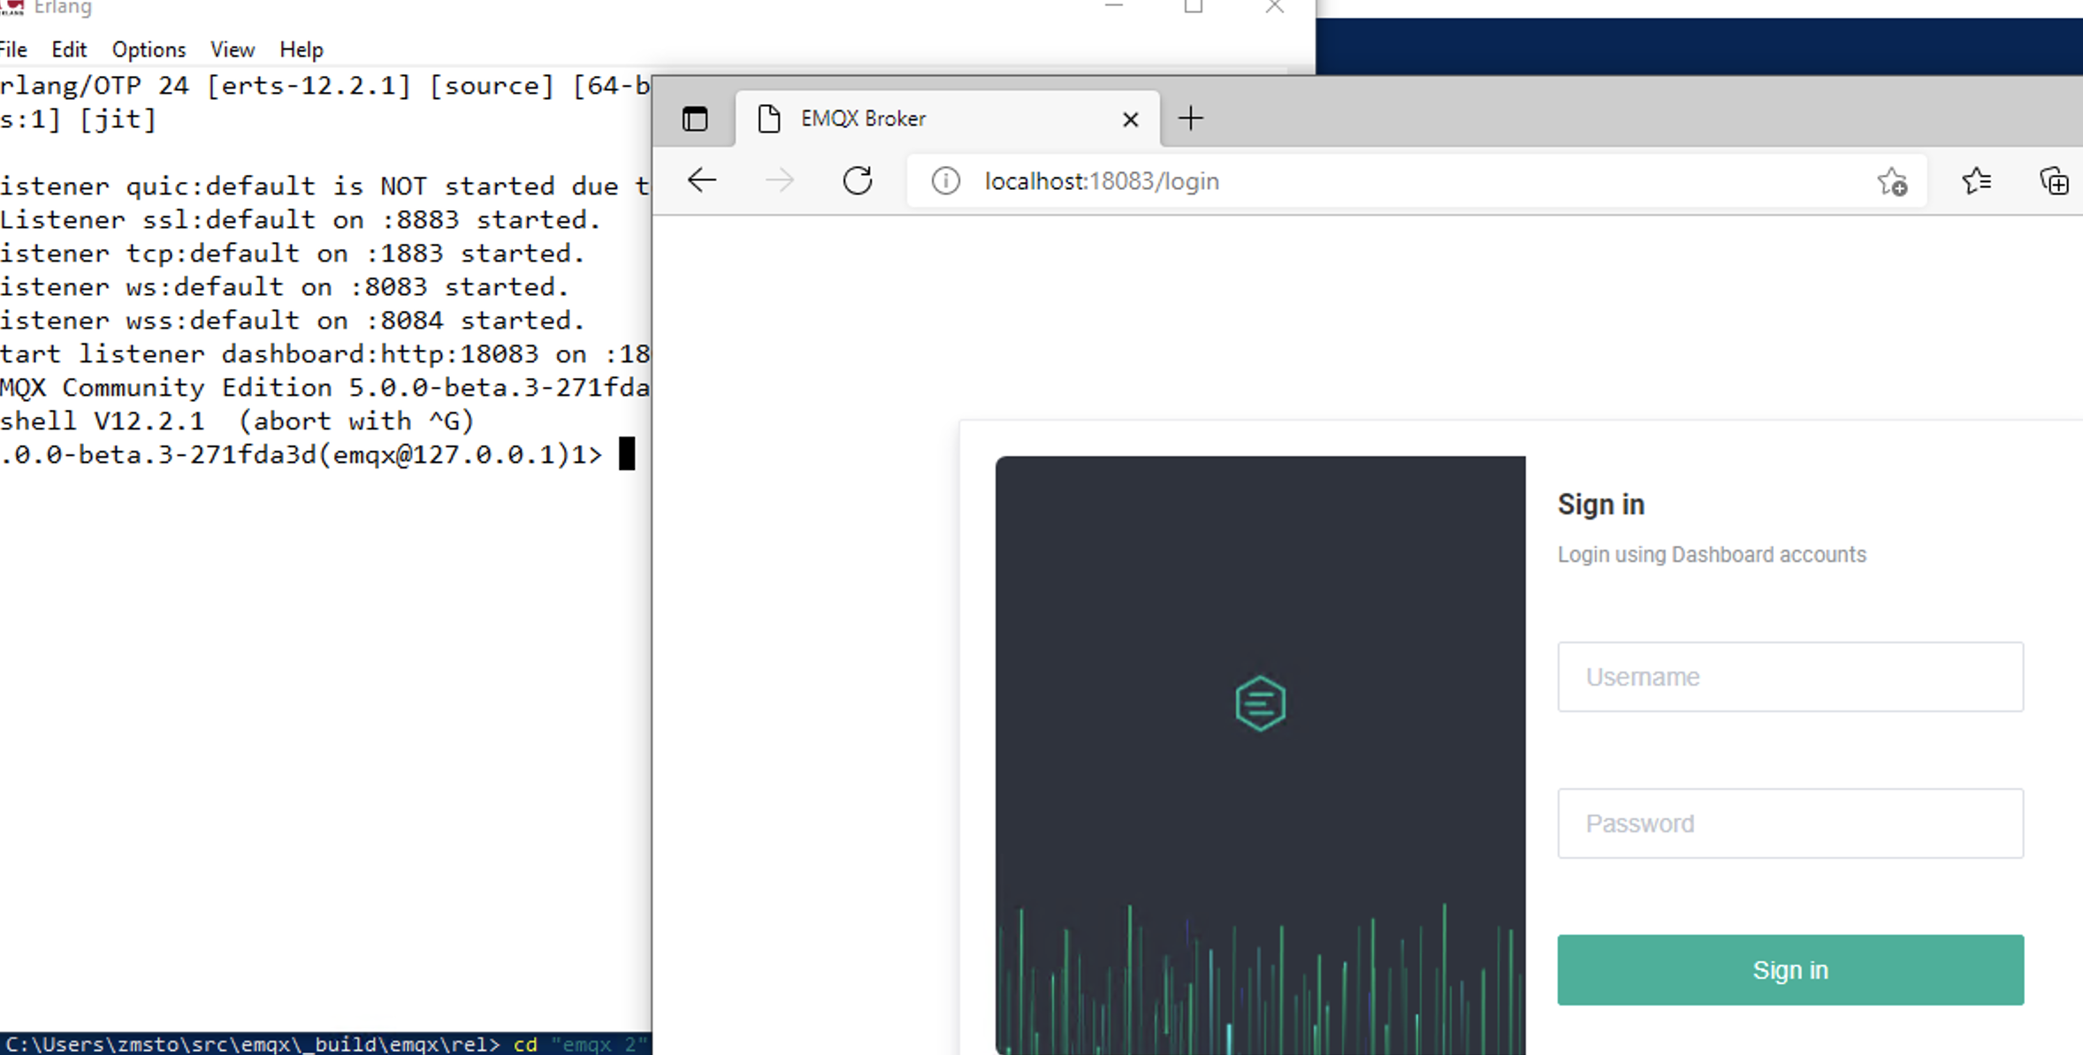Open the View menu in Erlang
2083x1055 pixels.
click(233, 49)
